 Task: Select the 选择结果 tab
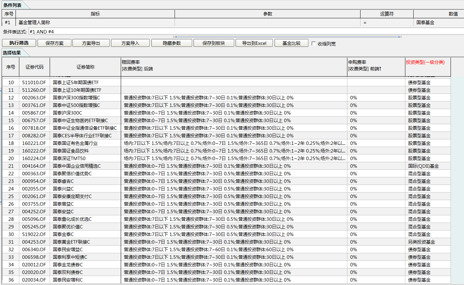[x=12, y=53]
